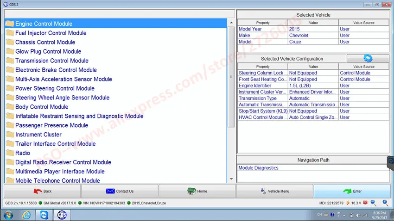Click the help icon in system tray
The width and height of the screenshot is (394, 221).
(x=332, y=215)
